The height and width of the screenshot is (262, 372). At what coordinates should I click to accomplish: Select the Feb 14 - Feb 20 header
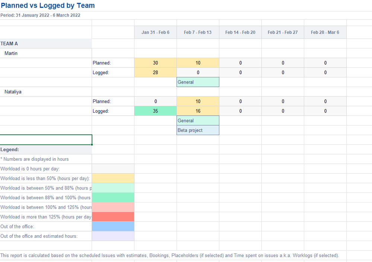[240, 32]
